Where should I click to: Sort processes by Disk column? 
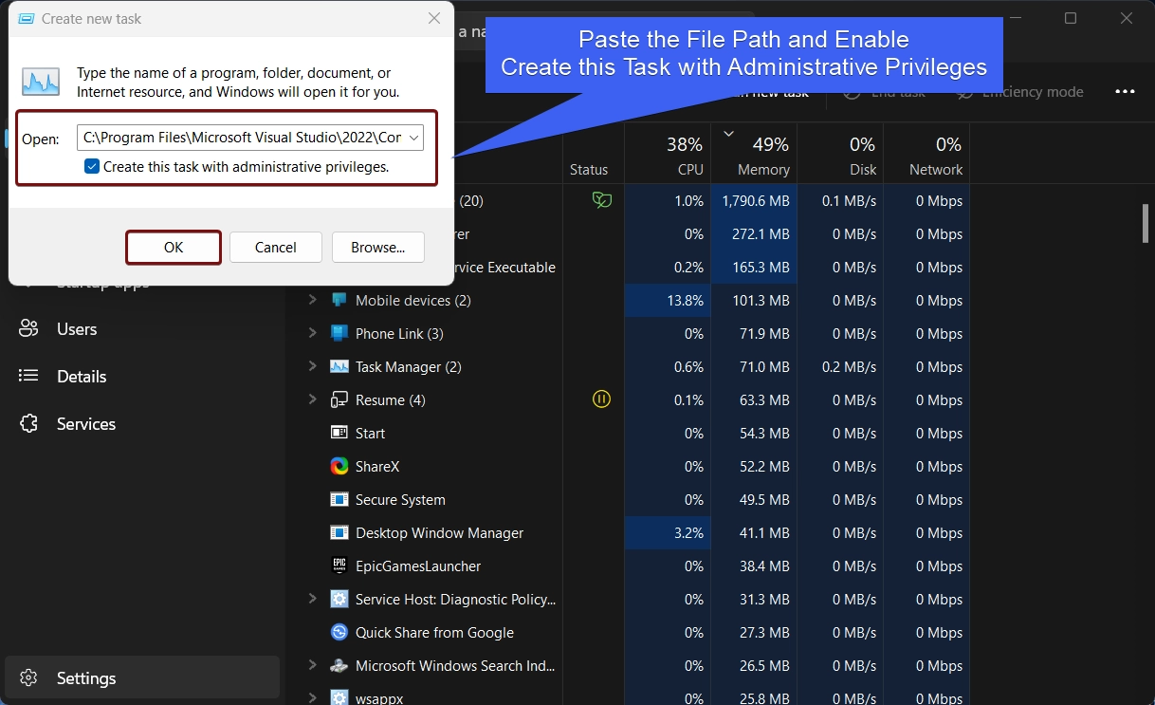pos(840,155)
